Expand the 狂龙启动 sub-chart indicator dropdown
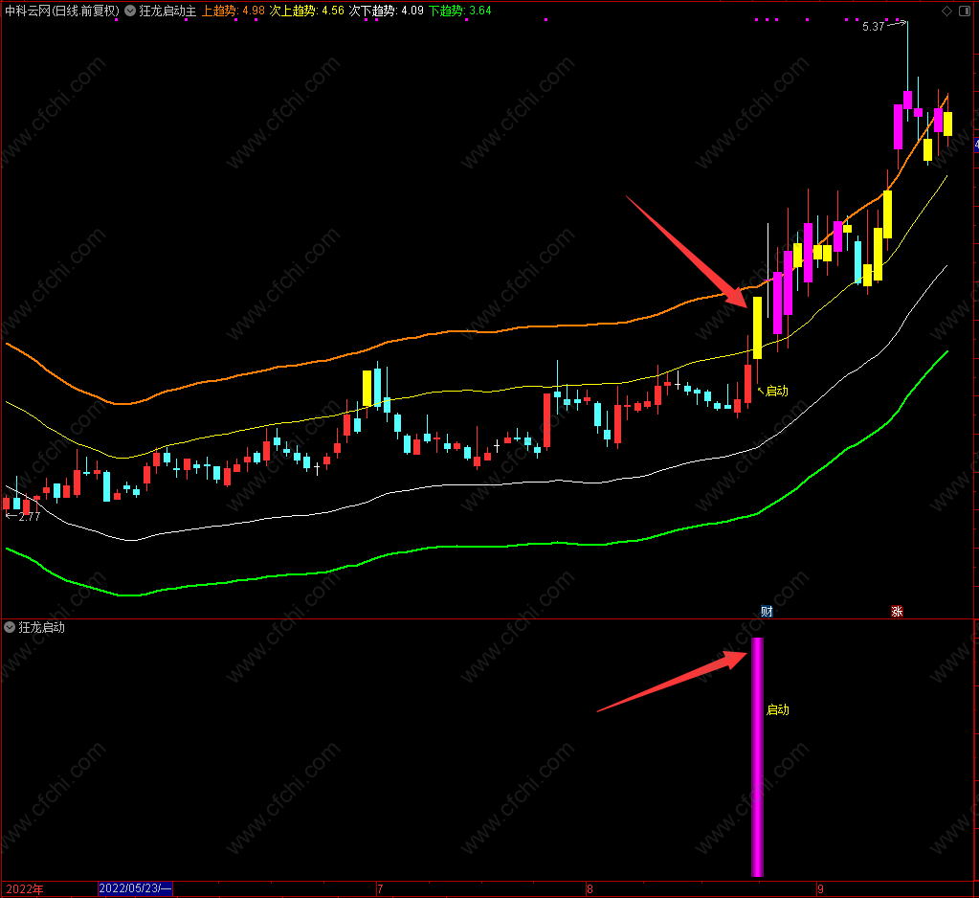Viewport: 979px width, 898px height. point(10,627)
